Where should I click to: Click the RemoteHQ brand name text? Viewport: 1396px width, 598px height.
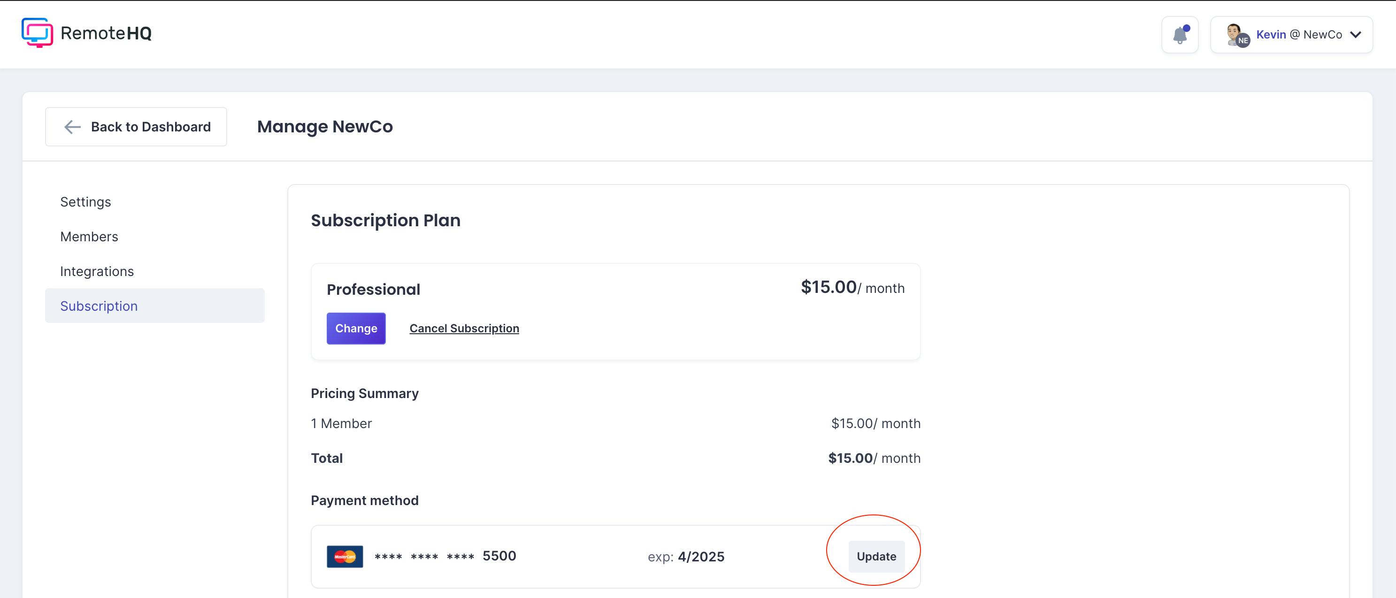click(x=106, y=33)
